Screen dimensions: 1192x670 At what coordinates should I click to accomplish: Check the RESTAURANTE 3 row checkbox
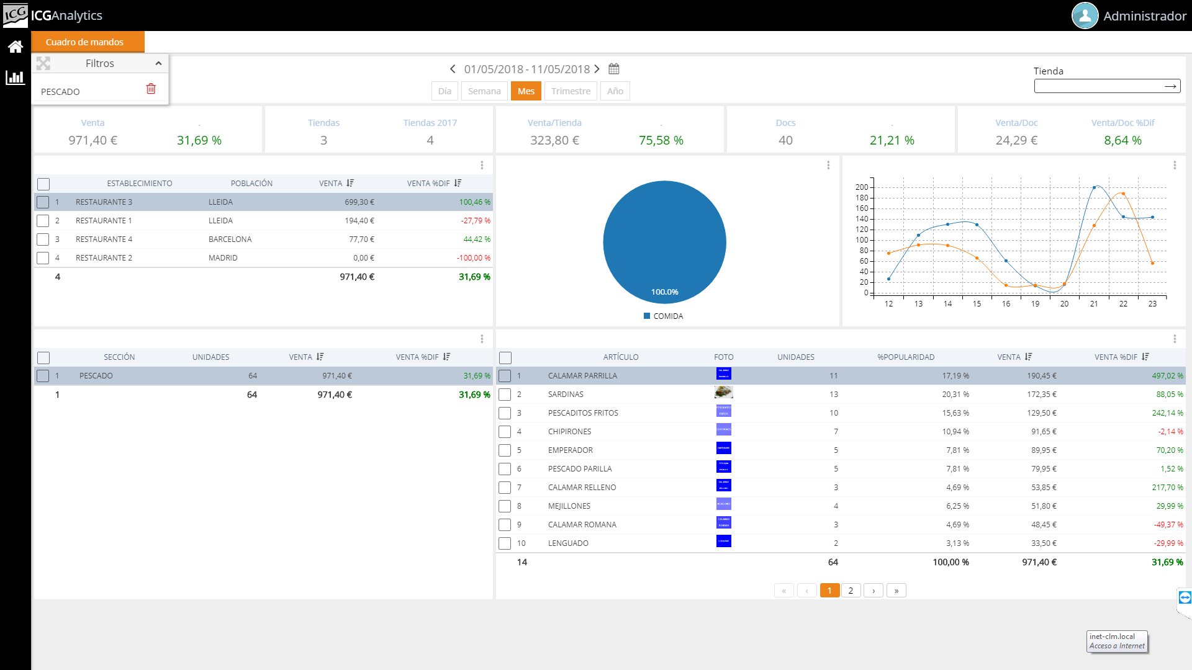43,202
